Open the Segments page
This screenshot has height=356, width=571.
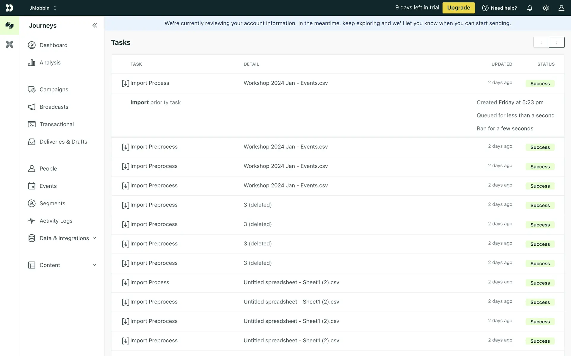click(x=52, y=204)
